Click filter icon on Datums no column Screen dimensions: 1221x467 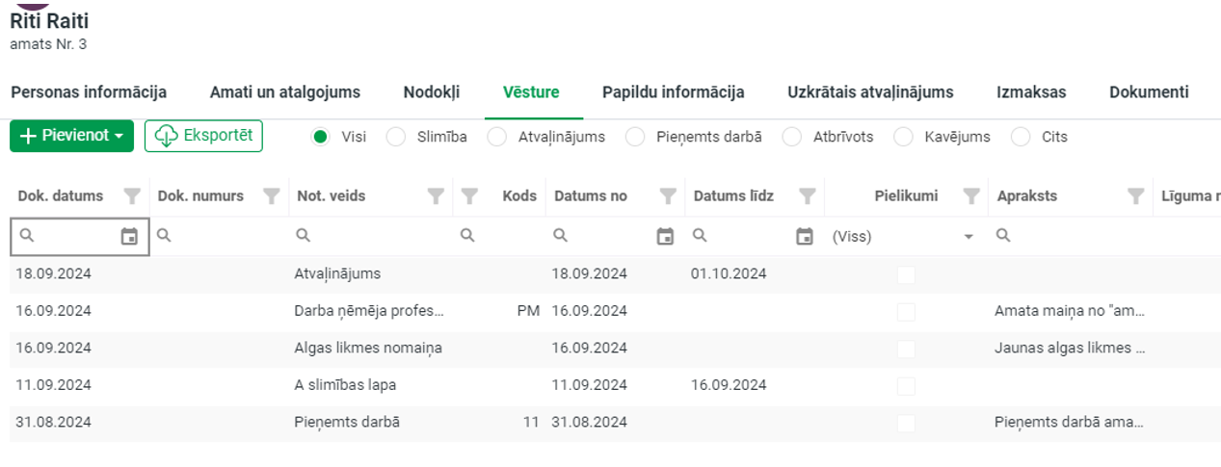click(667, 196)
